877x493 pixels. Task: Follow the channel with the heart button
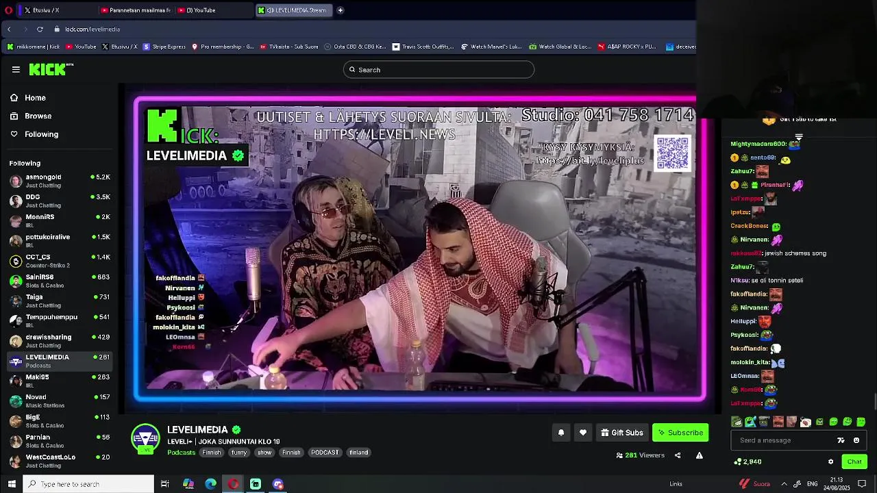[583, 433]
